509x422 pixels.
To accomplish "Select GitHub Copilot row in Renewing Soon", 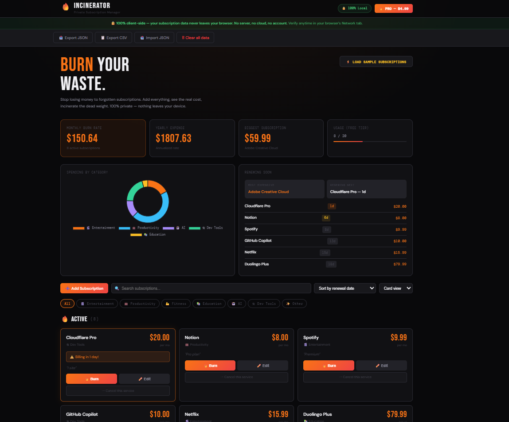I will 325,241.
